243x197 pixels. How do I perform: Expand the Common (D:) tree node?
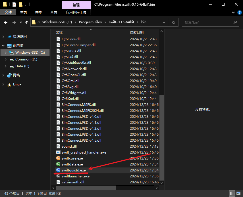pos(6,59)
